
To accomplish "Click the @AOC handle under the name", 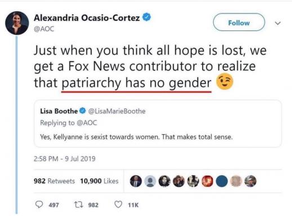I will tap(44, 29).
